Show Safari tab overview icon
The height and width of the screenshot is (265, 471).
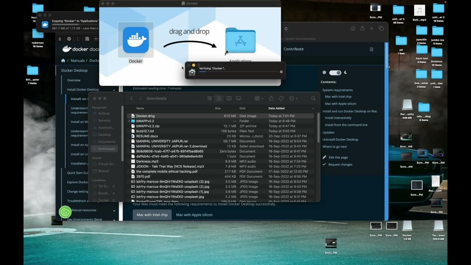(x=381, y=28)
